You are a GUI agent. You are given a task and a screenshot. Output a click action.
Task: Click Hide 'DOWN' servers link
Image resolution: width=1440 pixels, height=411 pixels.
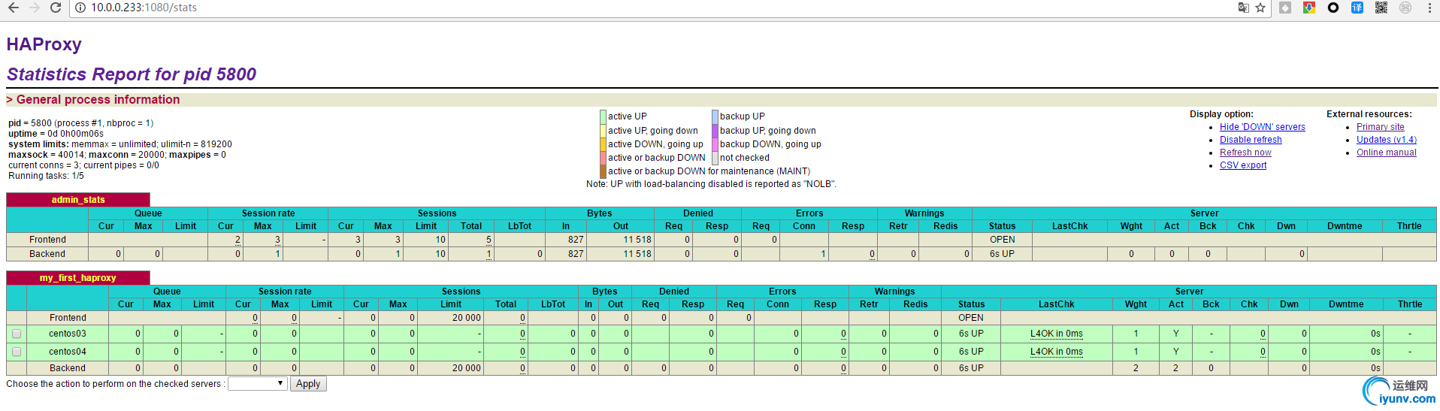[x=1262, y=127]
